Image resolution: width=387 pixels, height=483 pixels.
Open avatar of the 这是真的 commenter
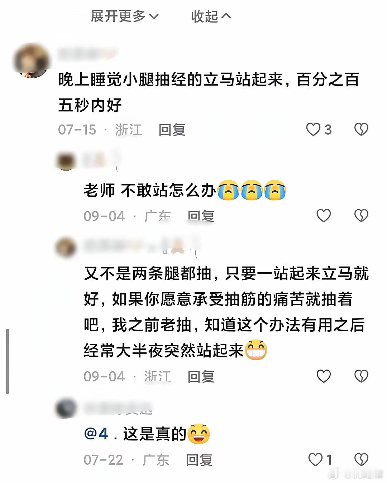[x=66, y=408]
